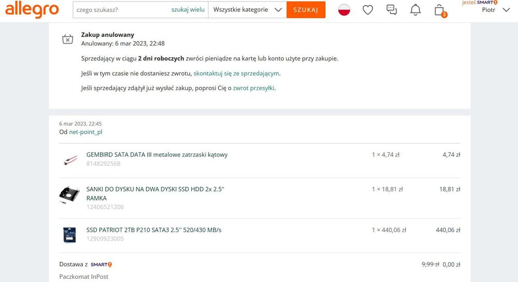Open the 'zwrot przesyłki' link
The height and width of the screenshot is (282, 518).
coord(254,88)
